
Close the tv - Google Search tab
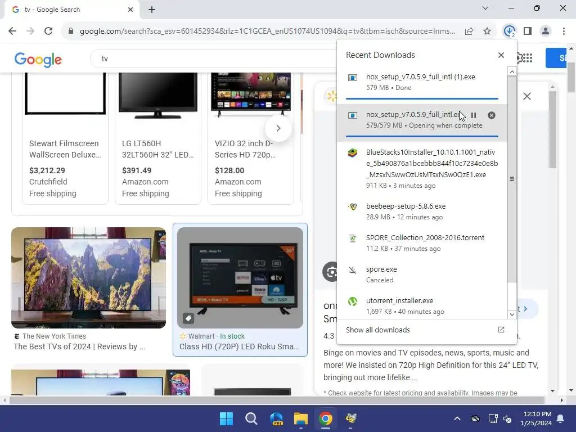pos(130,10)
